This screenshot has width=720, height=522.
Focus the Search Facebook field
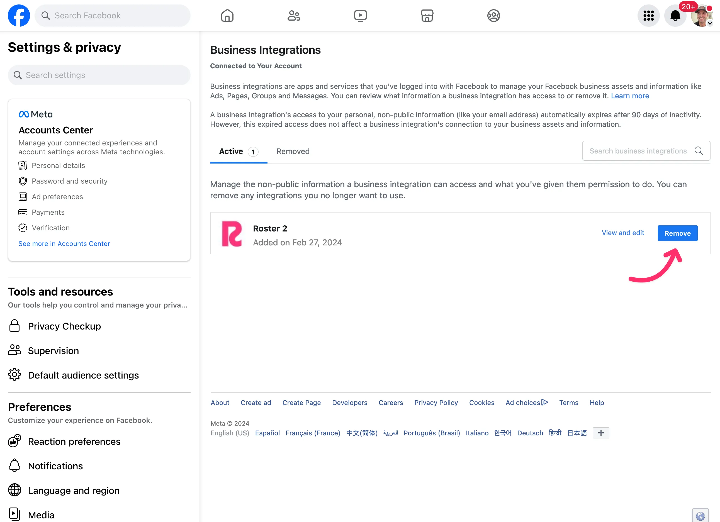112,16
